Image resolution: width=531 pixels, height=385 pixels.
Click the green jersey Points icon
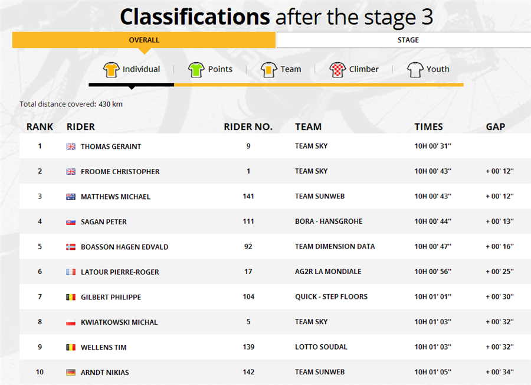coord(196,70)
